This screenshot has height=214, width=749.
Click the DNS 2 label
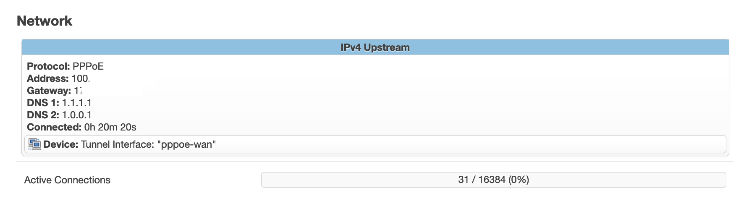coord(43,115)
